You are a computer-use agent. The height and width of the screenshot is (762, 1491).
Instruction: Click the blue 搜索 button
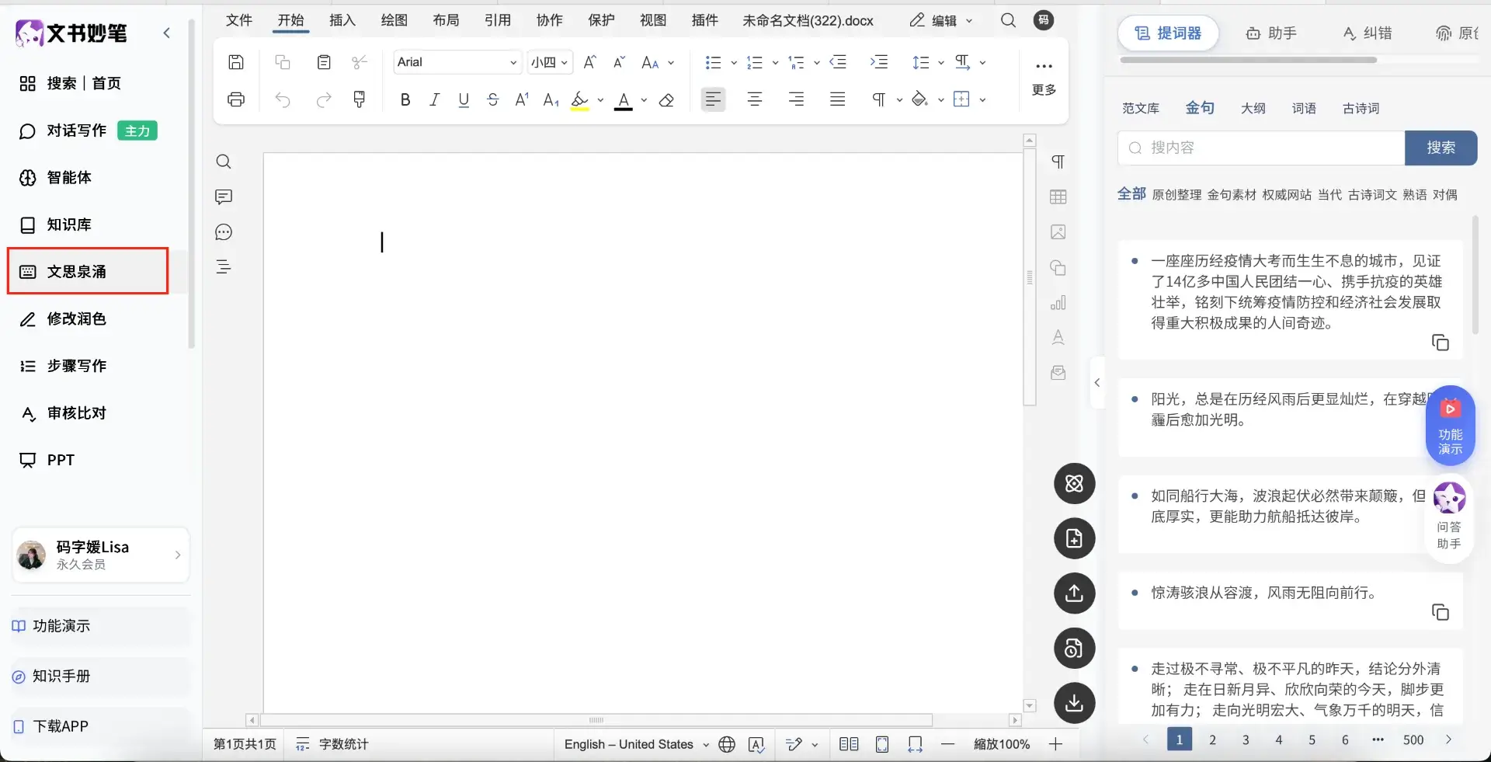point(1441,148)
